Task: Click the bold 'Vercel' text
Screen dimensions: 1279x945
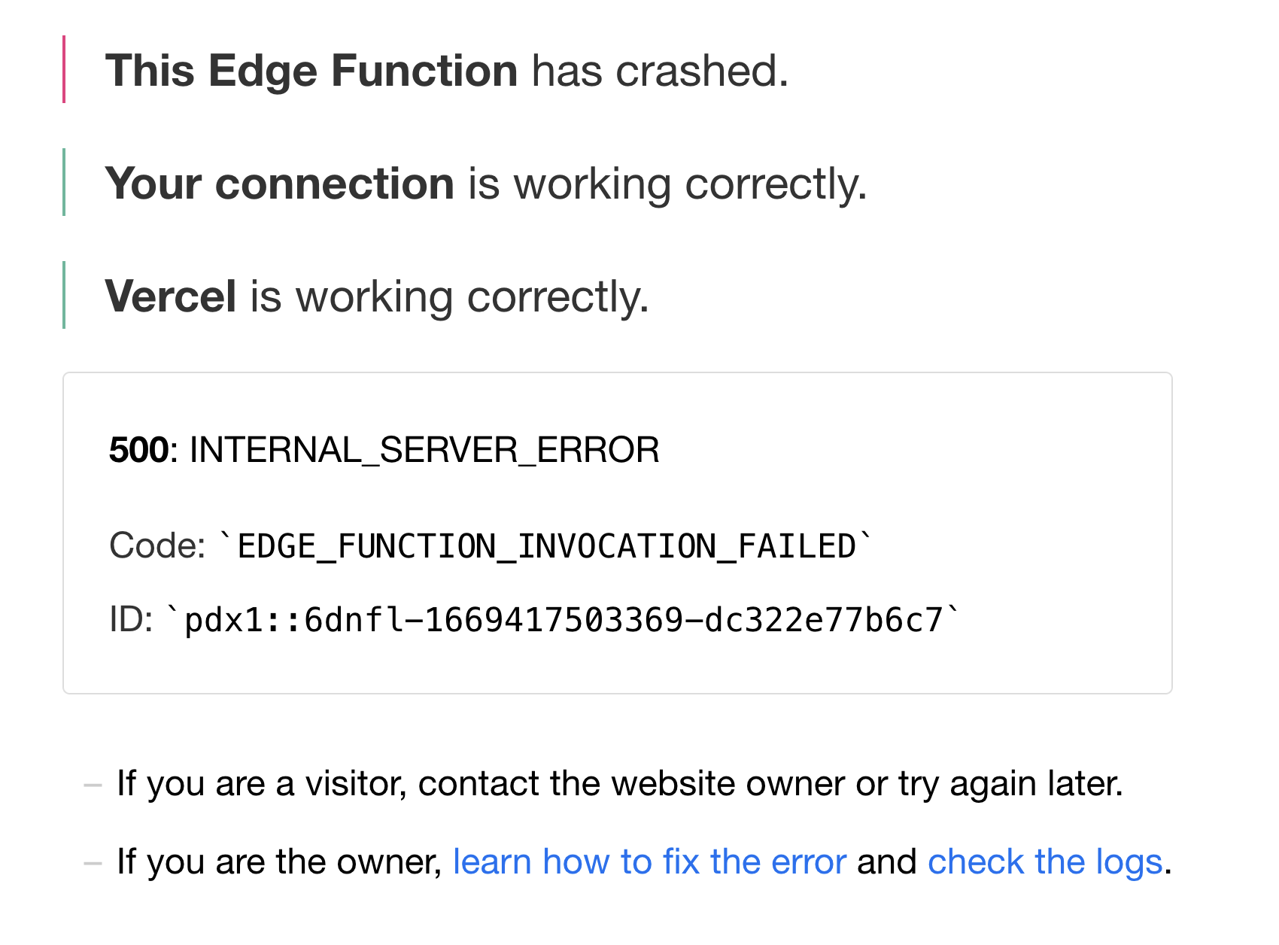Action: point(171,296)
